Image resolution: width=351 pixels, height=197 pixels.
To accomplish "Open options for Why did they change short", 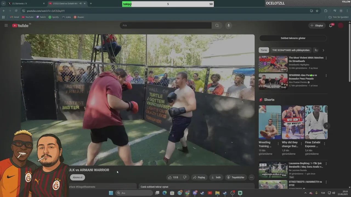I will pyautogui.click(x=301, y=144).
